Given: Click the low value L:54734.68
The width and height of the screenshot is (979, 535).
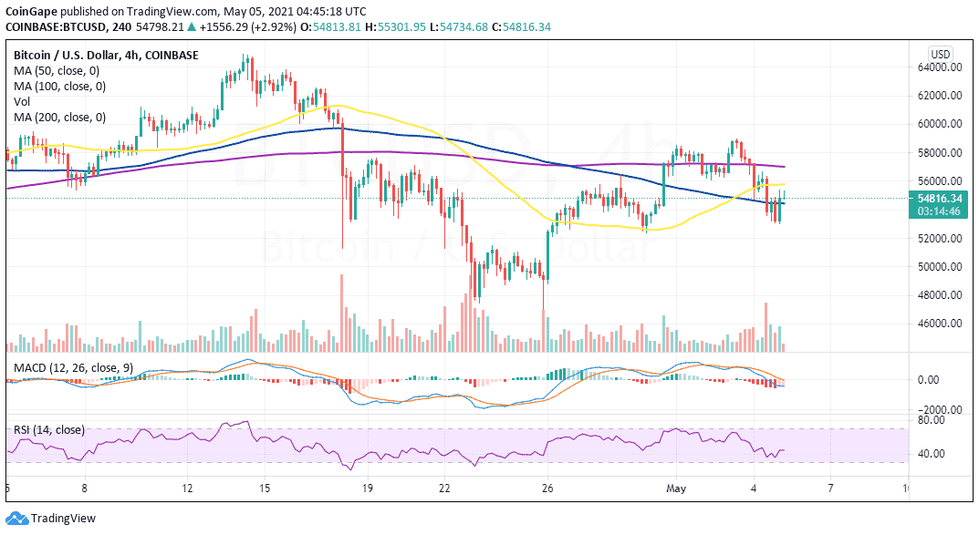Looking at the screenshot, I should click(x=458, y=26).
